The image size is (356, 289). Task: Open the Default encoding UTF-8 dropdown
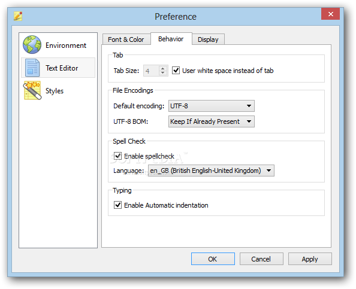pyautogui.click(x=212, y=106)
